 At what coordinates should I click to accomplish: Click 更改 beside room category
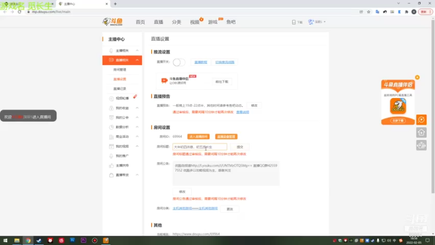[229, 209]
